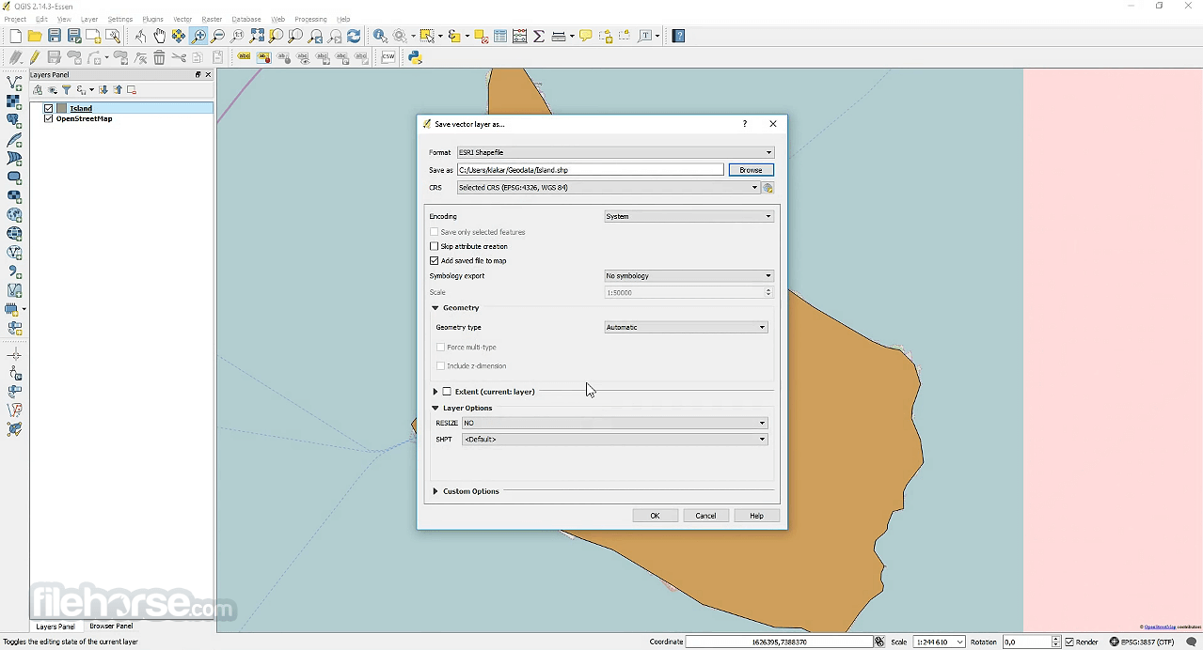This screenshot has height=650, width=1203.
Task: Open the Field Calculator icon
Action: 519,36
